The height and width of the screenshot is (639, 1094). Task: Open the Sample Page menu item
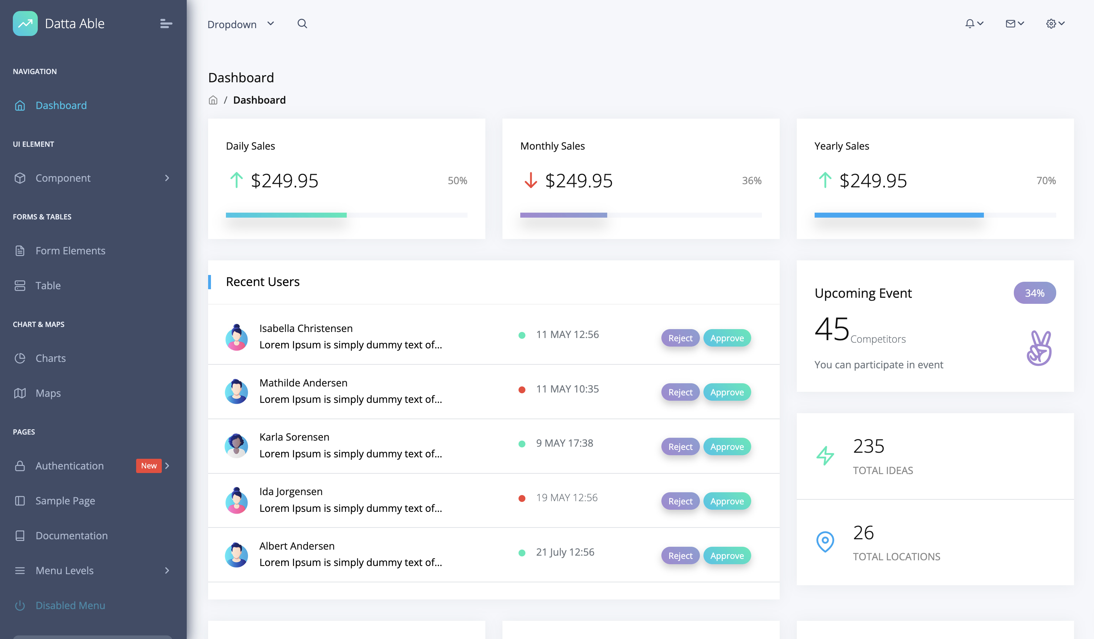coord(65,500)
